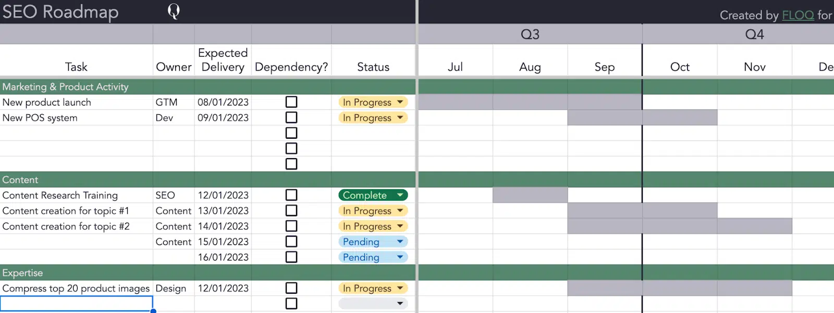This screenshot has width=834, height=313.
Task: Open status dropdown for New product launch
Action: [x=400, y=102]
